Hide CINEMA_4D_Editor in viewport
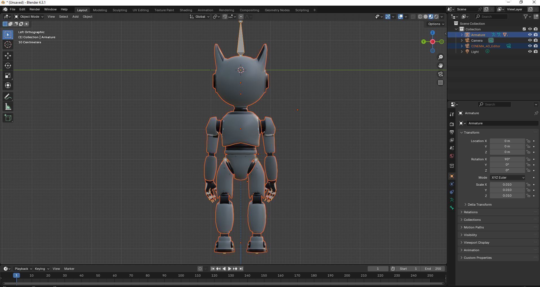Viewport: 540px width, 287px height. point(530,46)
